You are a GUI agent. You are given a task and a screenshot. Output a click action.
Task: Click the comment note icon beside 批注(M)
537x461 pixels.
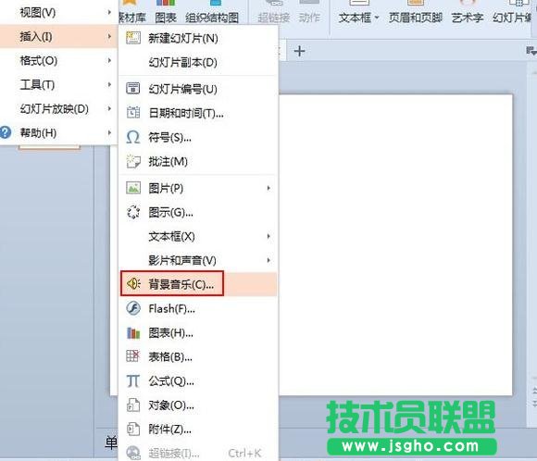click(133, 161)
